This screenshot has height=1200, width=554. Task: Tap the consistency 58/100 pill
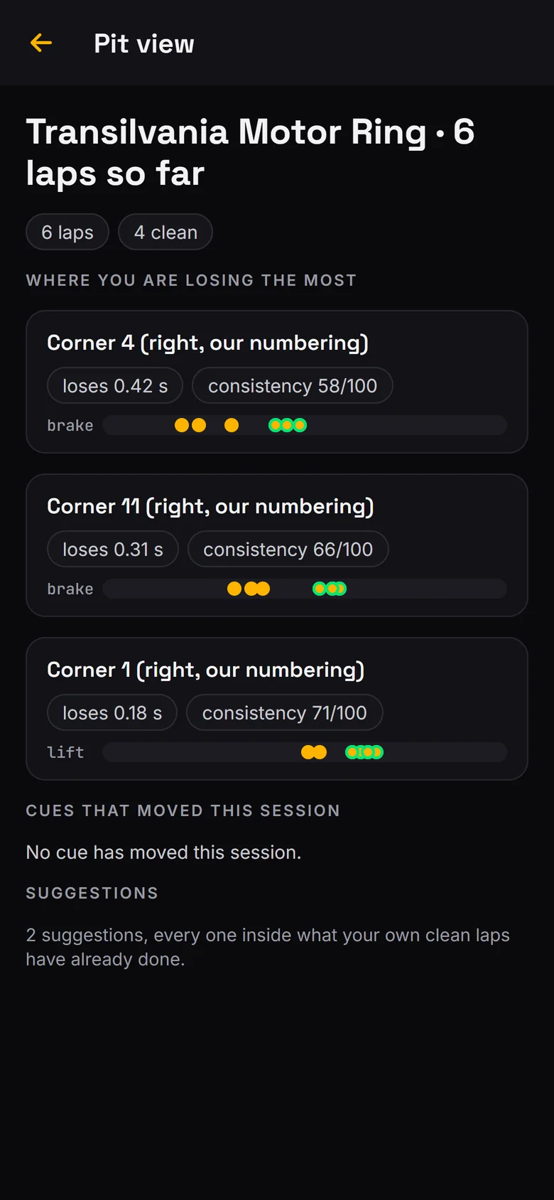pos(293,385)
